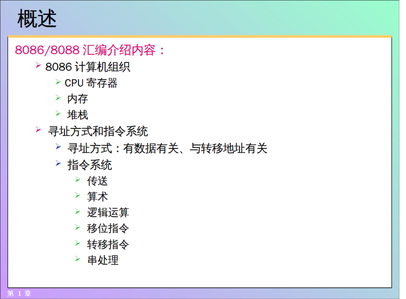Select the CPU 寄存器 bullet text
Viewport: 406px width, 299px height.
[91, 83]
